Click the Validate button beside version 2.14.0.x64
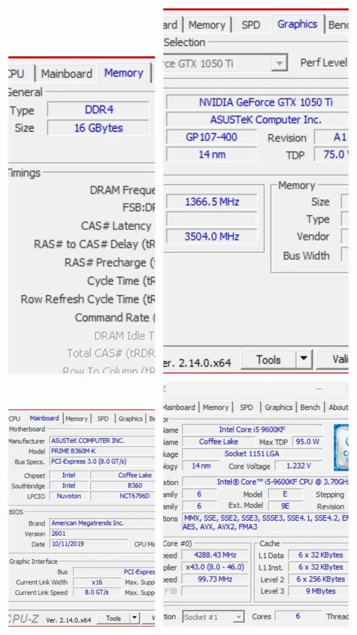This screenshot has height=635, width=357. point(338,359)
